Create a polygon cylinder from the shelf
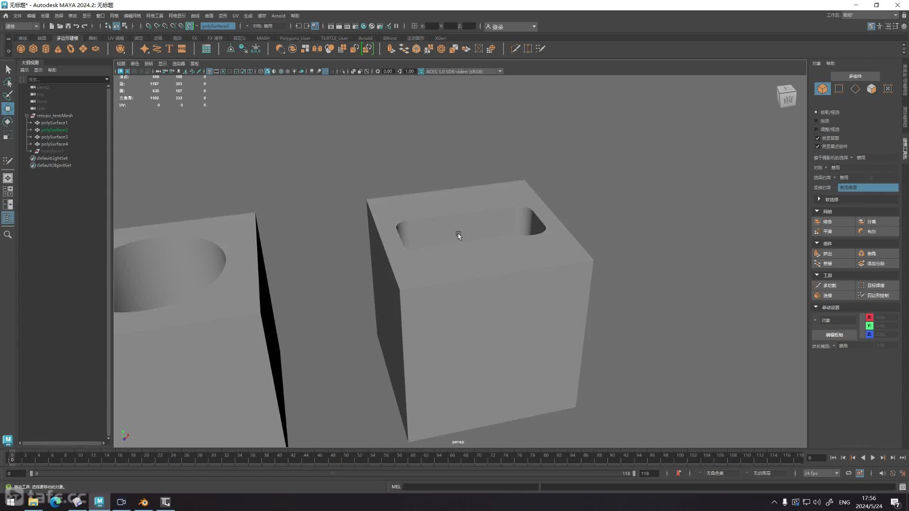The width and height of the screenshot is (909, 511). tap(45, 49)
